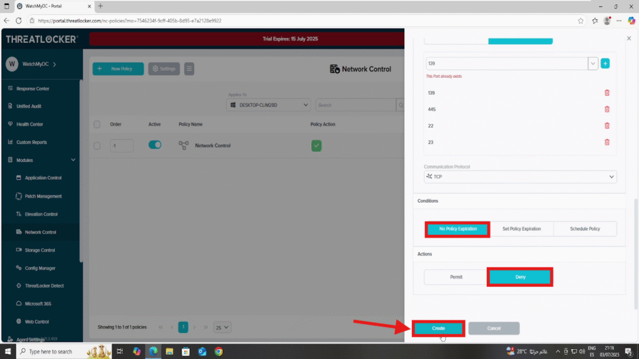Screen dimensions: 639x359
Task: Expand the WatchMyDC organization chevron
Action: tap(55, 64)
